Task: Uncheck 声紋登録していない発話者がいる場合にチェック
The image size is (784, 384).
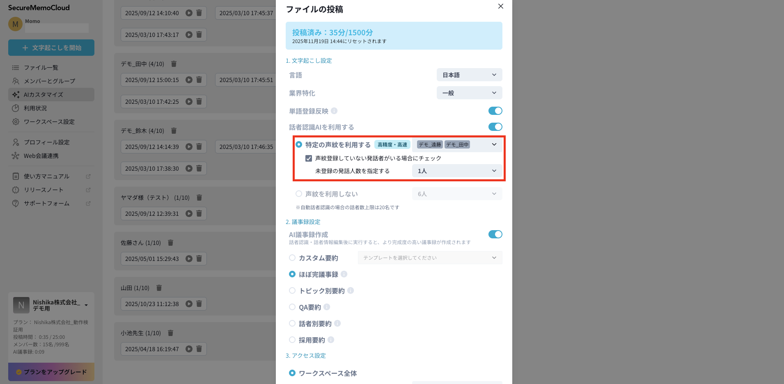Action: tap(309, 158)
